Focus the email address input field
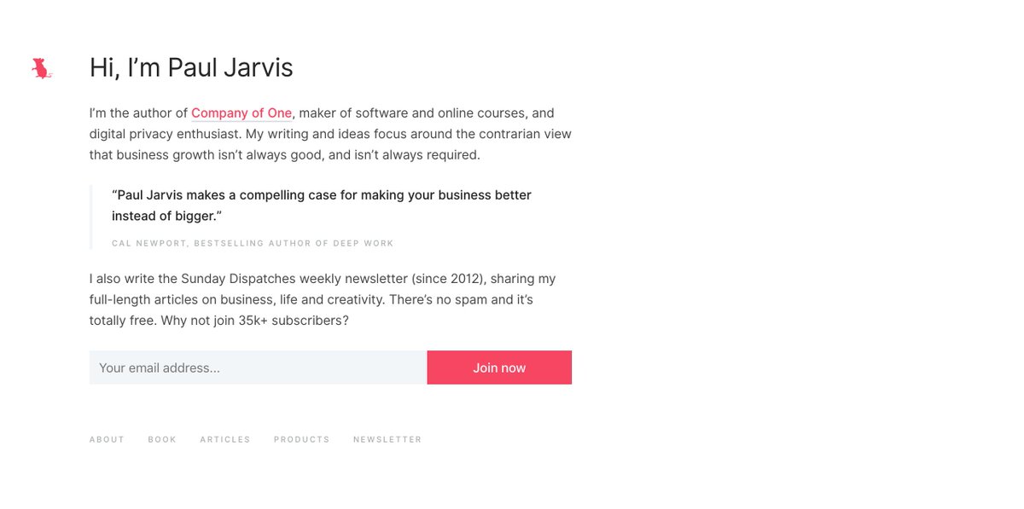 [258, 367]
